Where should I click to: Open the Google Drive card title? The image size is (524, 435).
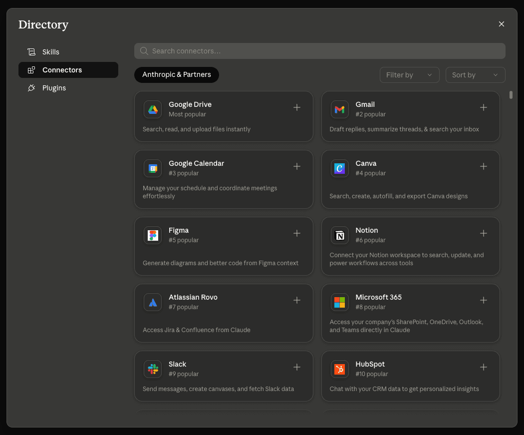click(190, 104)
